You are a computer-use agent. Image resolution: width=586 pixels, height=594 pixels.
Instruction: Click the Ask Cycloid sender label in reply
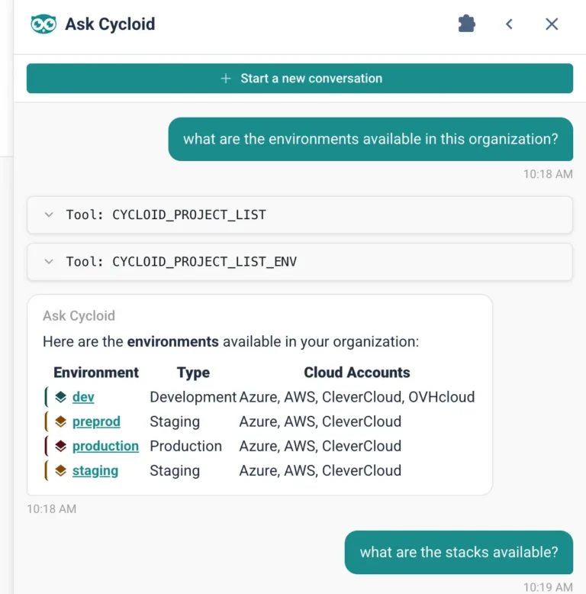(79, 315)
